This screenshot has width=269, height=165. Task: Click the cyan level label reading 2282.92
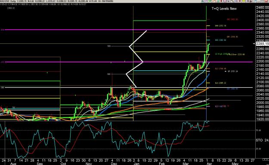pos(221,40)
